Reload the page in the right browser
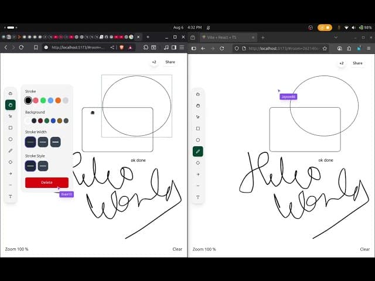The height and width of the screenshot is (281, 375). point(222,49)
